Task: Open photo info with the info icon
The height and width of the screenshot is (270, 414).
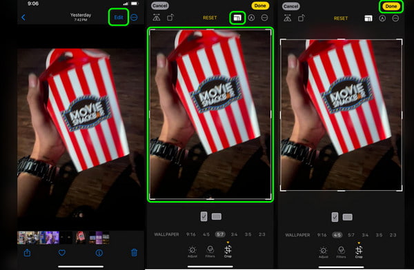Action: pos(99,253)
